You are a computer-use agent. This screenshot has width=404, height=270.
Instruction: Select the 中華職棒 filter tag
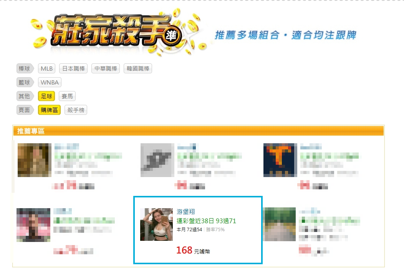pos(106,68)
